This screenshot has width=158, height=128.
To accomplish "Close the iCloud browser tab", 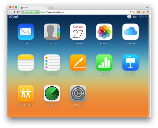I will (46, 8).
